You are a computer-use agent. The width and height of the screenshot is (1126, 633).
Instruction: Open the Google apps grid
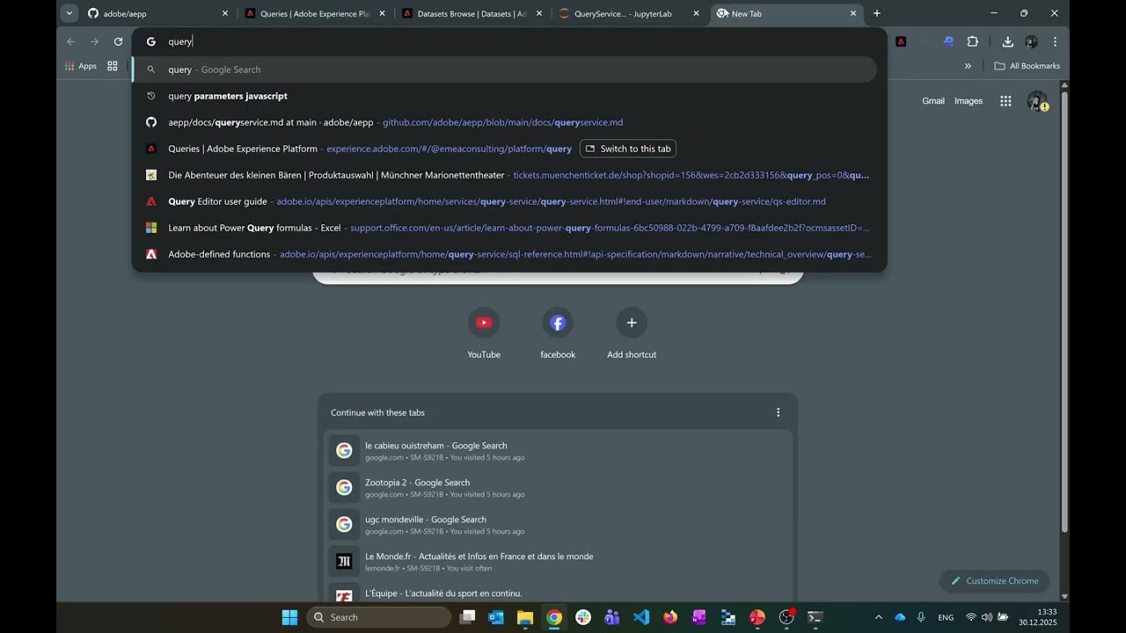pos(1005,101)
